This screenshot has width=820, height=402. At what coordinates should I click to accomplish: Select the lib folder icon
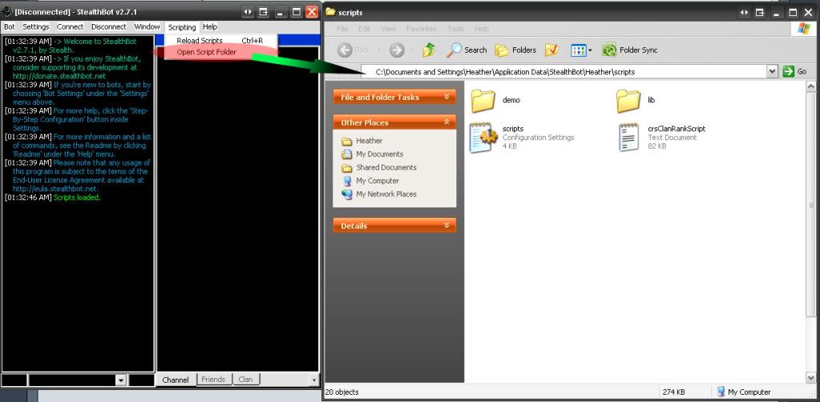(628, 100)
